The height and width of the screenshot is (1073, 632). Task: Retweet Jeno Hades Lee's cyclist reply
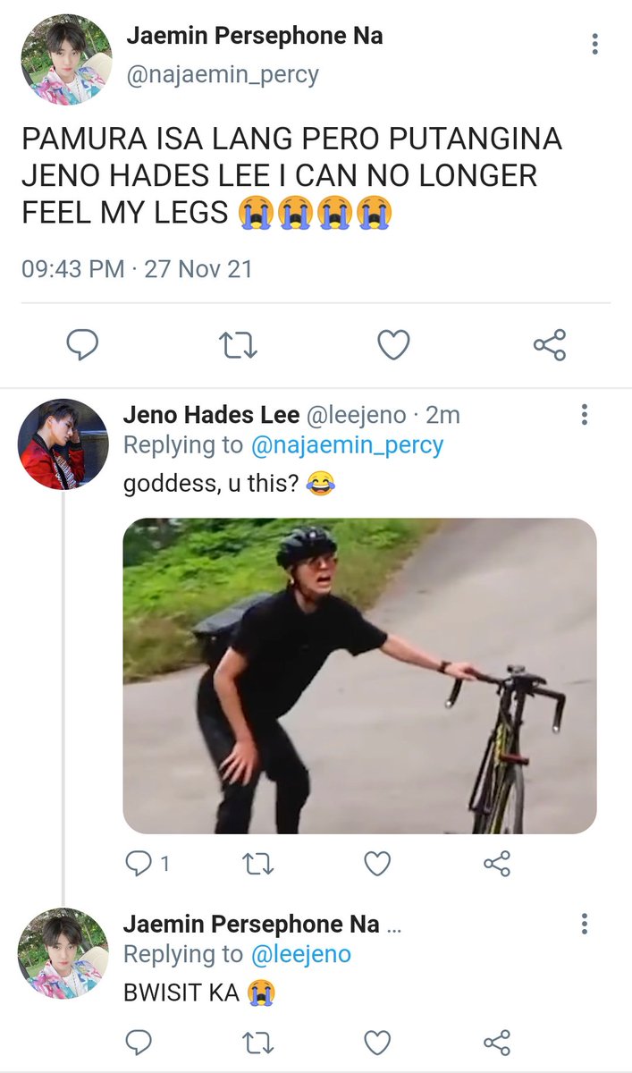[x=258, y=863]
